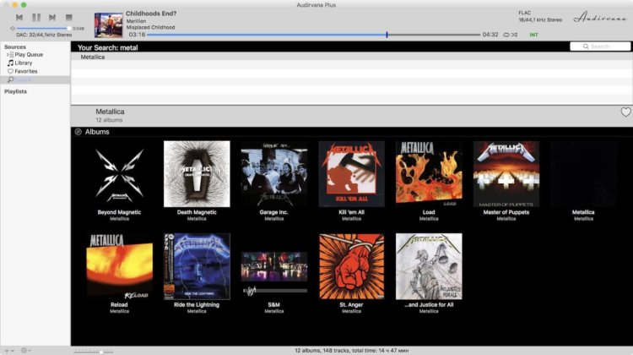
Task: Toggle the INT integer mode indicator
Action: tap(533, 35)
